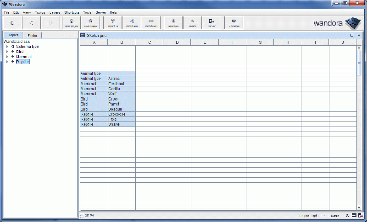Maximize the Sketch grid panel
This screenshot has width=367, height=222.
[352, 35]
